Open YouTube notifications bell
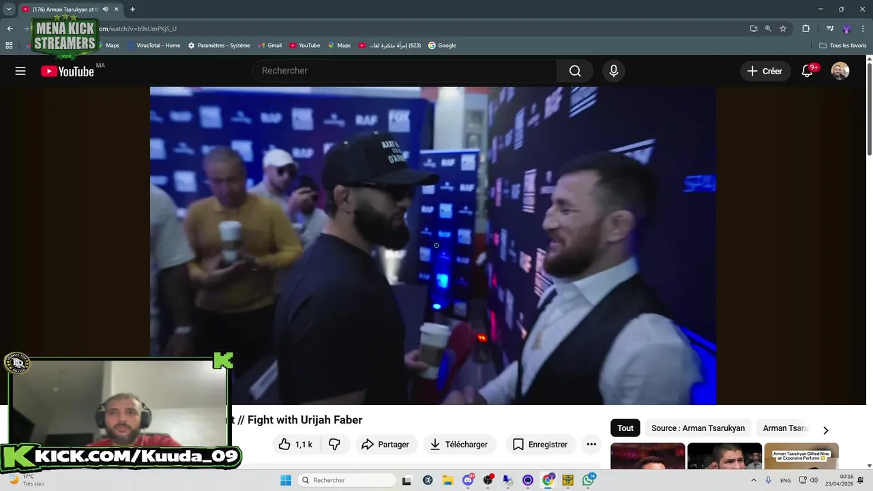This screenshot has height=491, width=873. click(x=808, y=71)
